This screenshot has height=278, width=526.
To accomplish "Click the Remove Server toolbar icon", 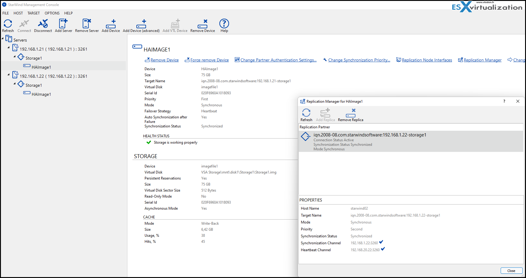I will click(87, 23).
